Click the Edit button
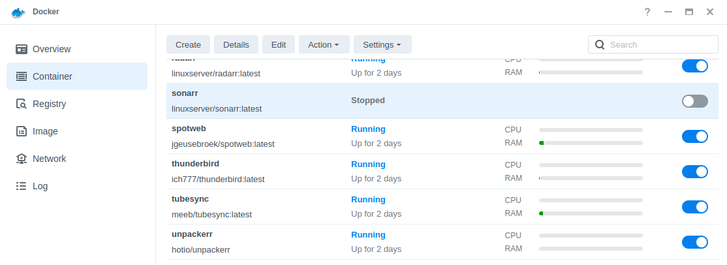The height and width of the screenshot is (265, 727). click(279, 44)
